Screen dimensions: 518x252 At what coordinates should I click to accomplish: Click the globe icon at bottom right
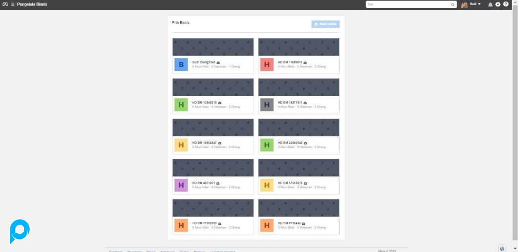tap(502, 249)
